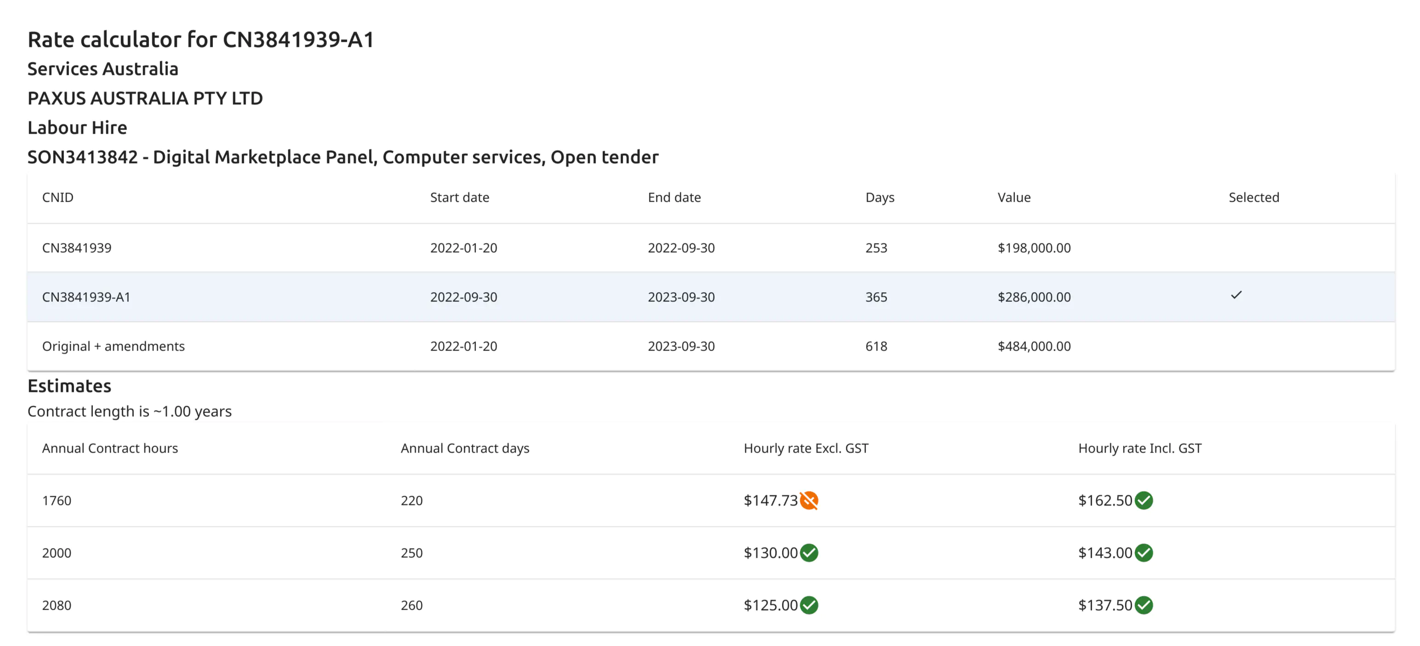Sort the table by the Value column
1420x646 pixels.
point(1014,197)
